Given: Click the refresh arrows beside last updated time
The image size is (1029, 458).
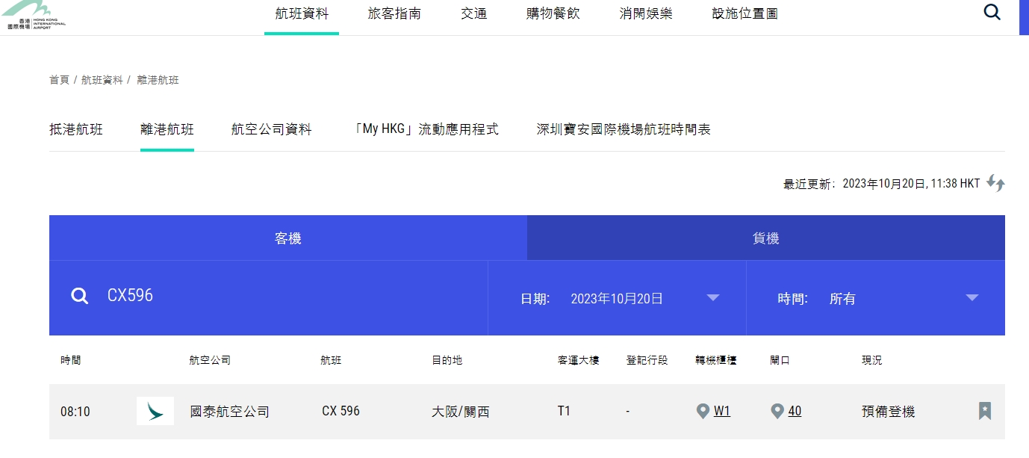Looking at the screenshot, I should click(x=995, y=183).
